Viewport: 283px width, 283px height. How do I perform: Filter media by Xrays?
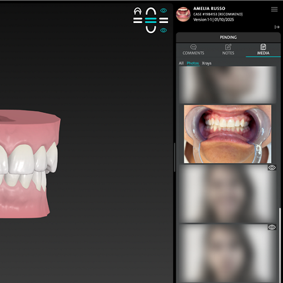[x=206, y=63]
